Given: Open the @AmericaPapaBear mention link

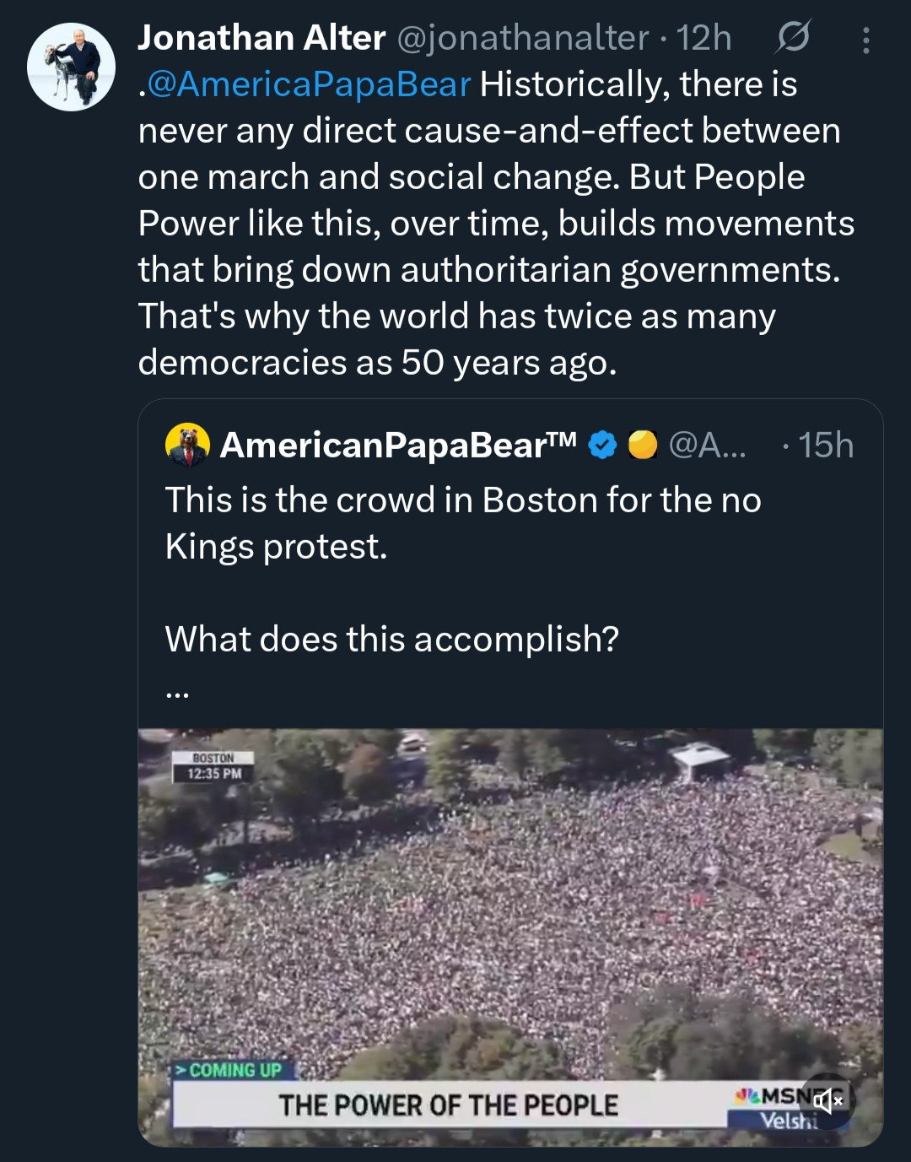Looking at the screenshot, I should (309, 84).
